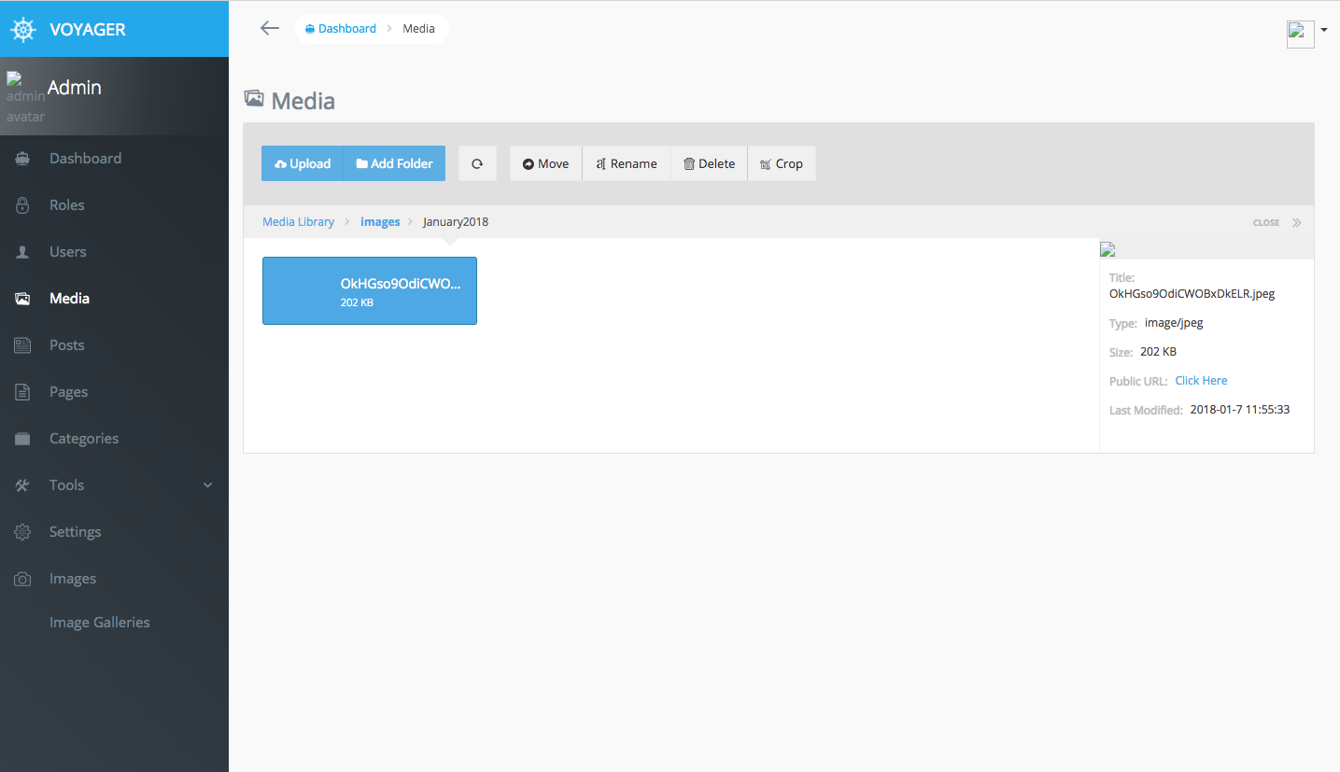Click the Move button
This screenshot has width=1340, height=772.
[x=545, y=163]
